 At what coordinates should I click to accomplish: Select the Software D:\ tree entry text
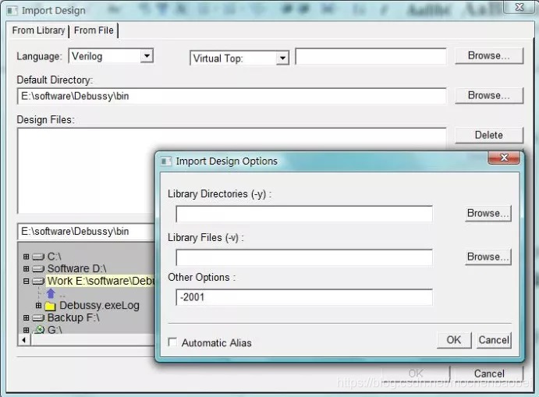pyautogui.click(x=76, y=268)
